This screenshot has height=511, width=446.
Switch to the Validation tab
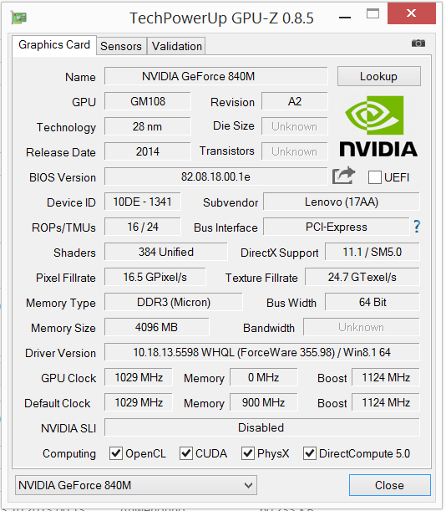(177, 46)
